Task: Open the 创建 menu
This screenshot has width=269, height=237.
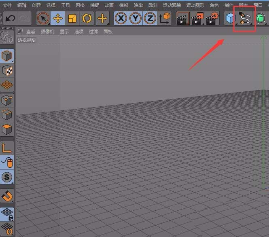Action: pyautogui.click(x=36, y=5)
